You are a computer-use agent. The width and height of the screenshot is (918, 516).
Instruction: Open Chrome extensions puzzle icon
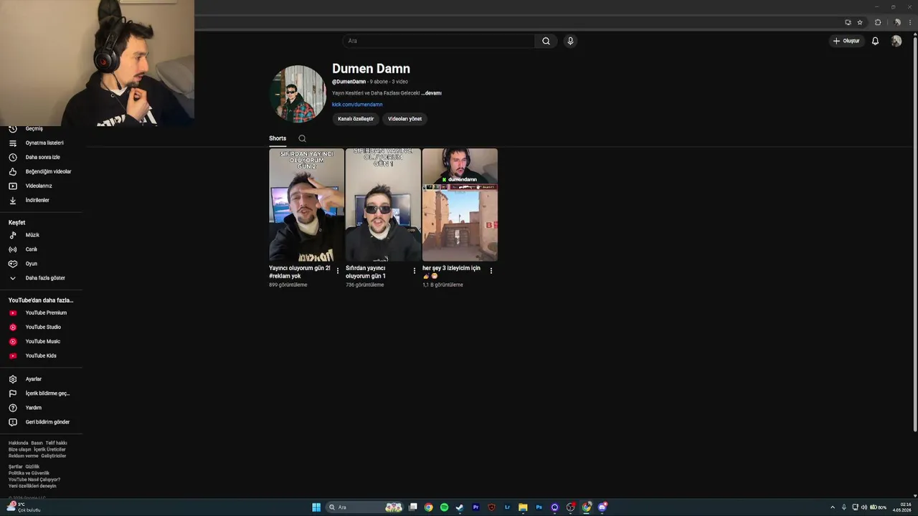click(x=878, y=22)
